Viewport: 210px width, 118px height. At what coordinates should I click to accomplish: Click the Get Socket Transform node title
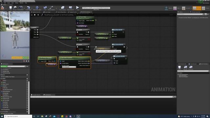[67, 58]
